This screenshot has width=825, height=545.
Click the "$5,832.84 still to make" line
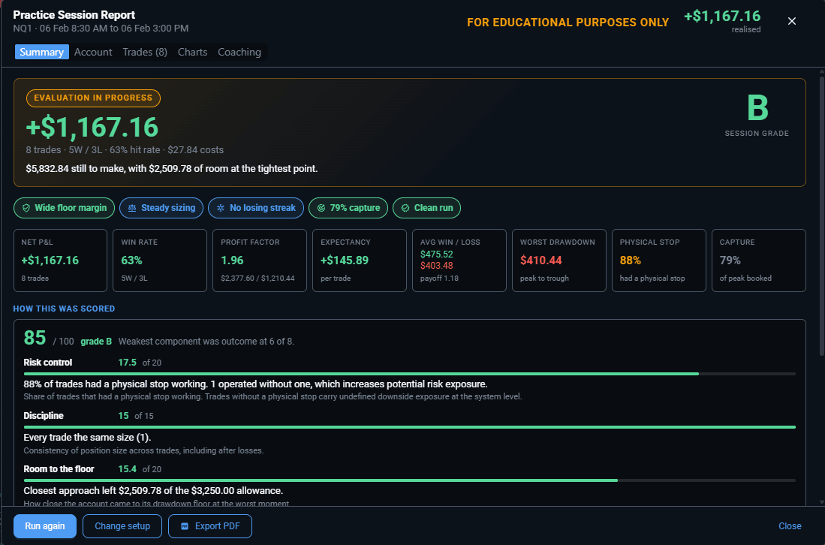[171, 169]
